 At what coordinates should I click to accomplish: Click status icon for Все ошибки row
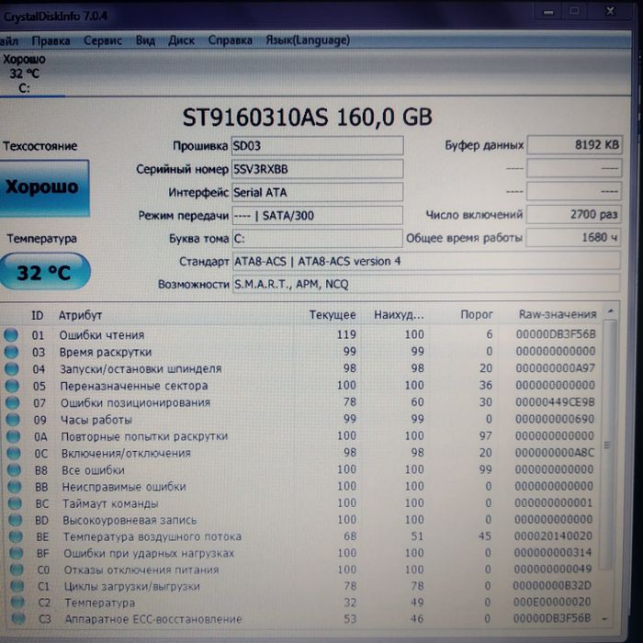(15, 470)
